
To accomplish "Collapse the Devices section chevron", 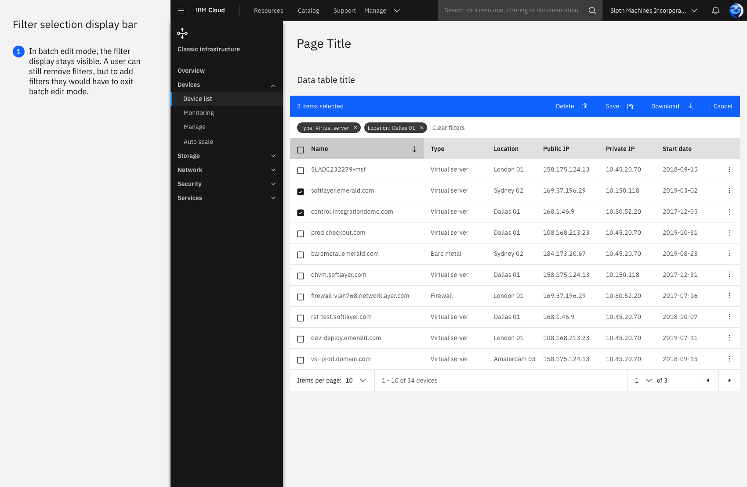I will (273, 86).
